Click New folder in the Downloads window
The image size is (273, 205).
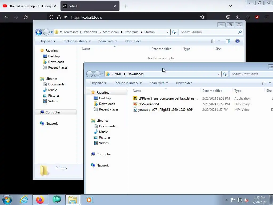click(184, 83)
